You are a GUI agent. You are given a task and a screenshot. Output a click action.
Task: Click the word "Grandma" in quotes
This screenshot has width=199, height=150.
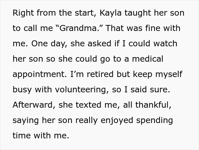pyautogui.click(x=78, y=28)
